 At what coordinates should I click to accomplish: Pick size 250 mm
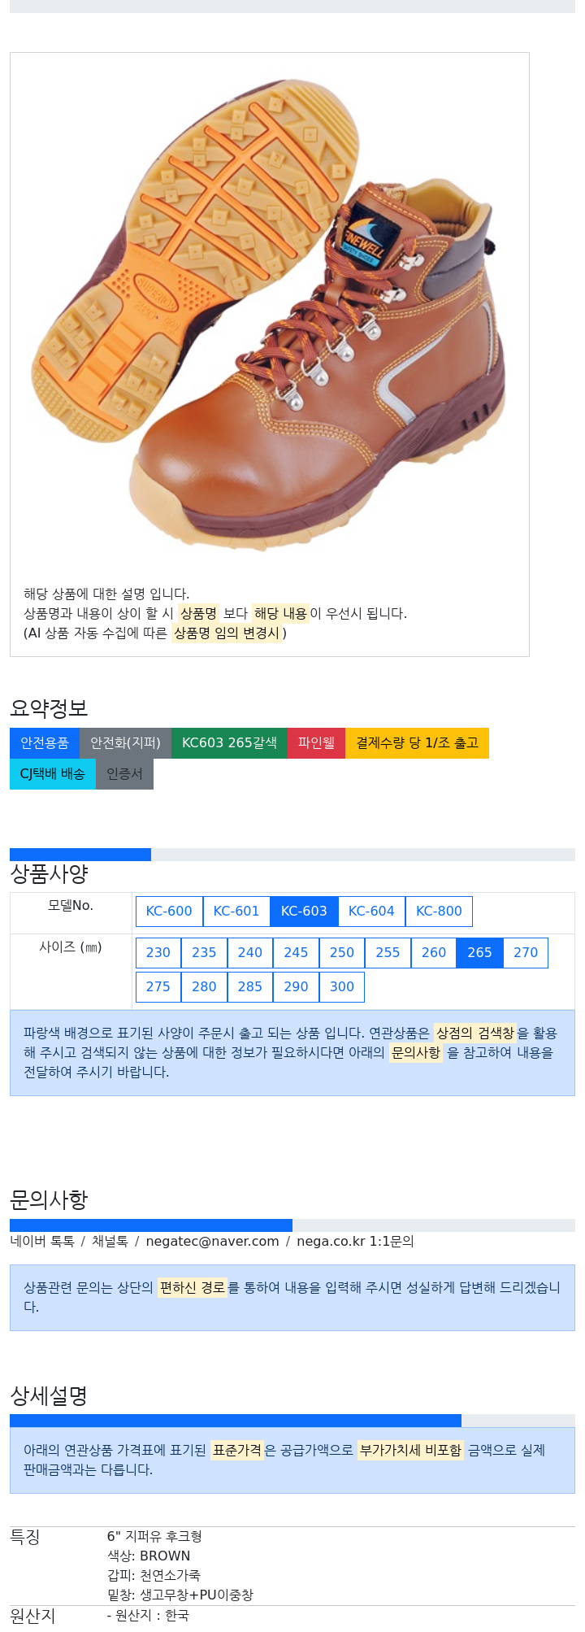pyautogui.click(x=342, y=953)
